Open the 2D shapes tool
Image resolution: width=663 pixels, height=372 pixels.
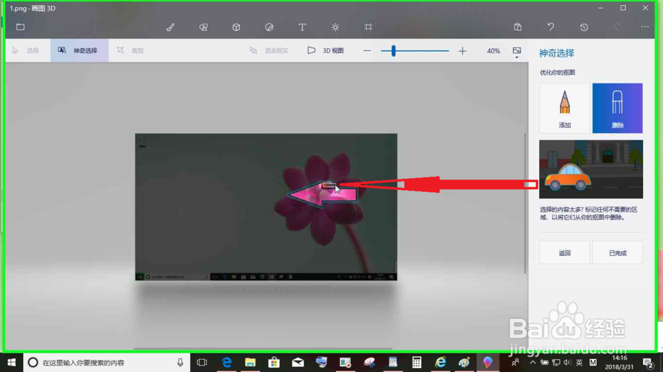[x=204, y=27]
